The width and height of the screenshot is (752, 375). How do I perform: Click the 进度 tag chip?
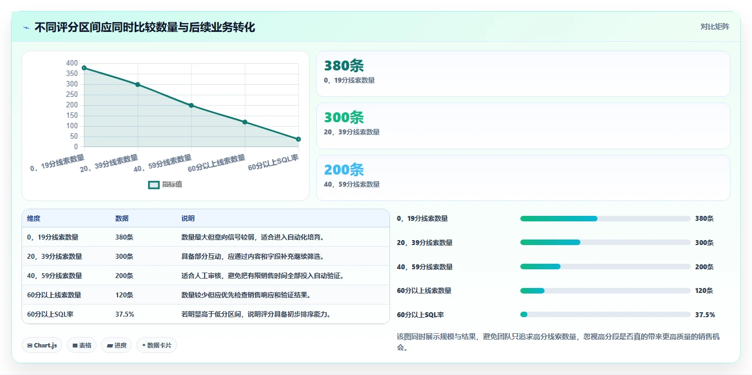tap(116, 345)
